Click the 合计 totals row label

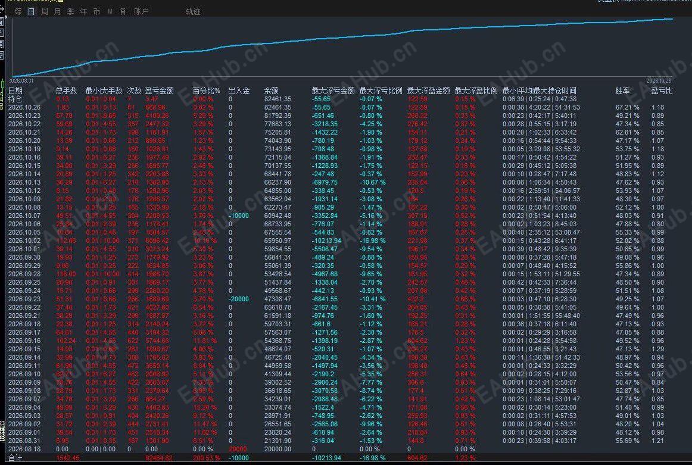click(15, 458)
